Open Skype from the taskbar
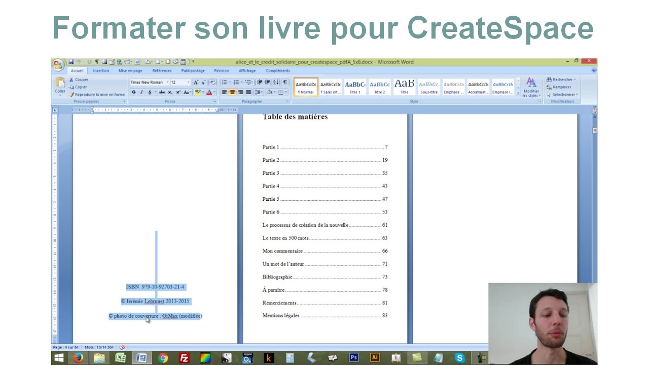The image size is (649, 365). point(459,357)
